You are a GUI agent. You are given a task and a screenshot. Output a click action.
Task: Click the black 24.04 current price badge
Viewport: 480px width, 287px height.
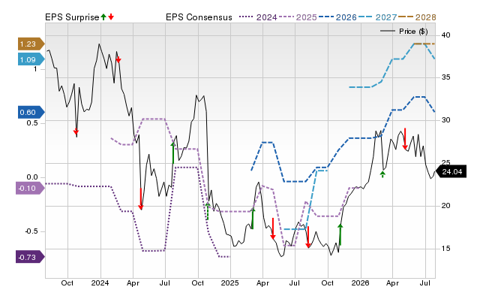[451, 171]
